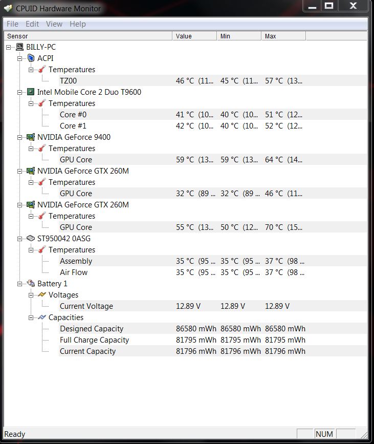Collapse the ACPI tree node
The width and height of the screenshot is (374, 444).
tap(20, 58)
